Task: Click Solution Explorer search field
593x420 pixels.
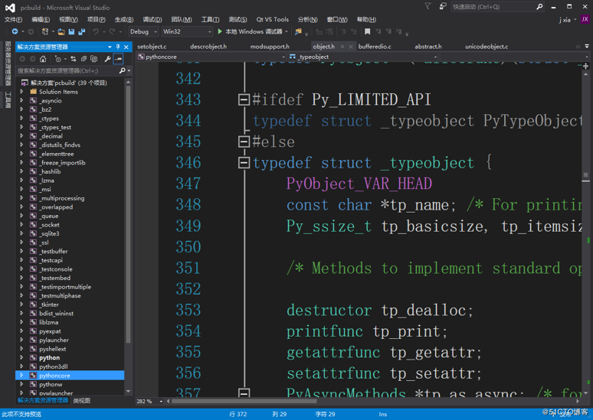Action: tap(67, 70)
